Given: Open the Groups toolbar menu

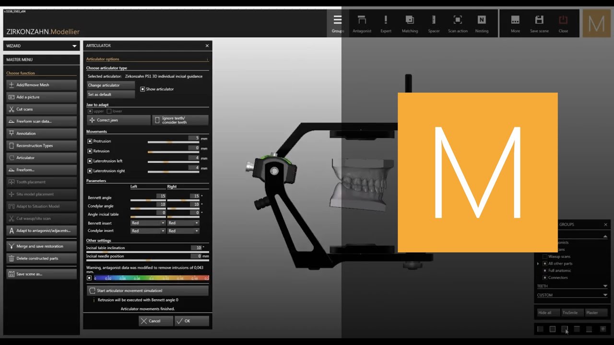Looking at the screenshot, I should point(338,23).
